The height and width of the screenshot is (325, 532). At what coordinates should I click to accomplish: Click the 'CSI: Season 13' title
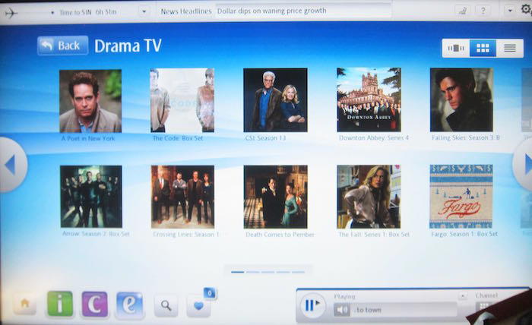pos(266,138)
